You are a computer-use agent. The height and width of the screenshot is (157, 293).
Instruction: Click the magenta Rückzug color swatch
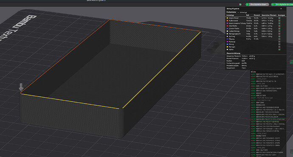click(227, 42)
